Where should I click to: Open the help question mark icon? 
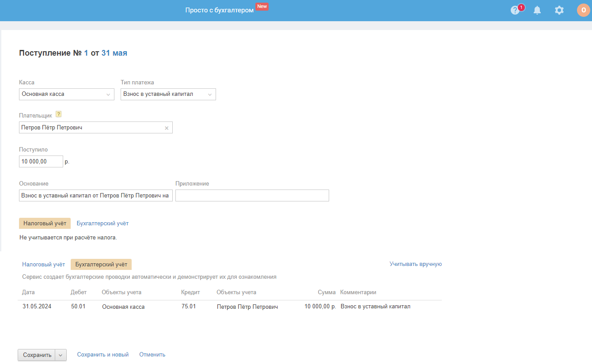[515, 10]
